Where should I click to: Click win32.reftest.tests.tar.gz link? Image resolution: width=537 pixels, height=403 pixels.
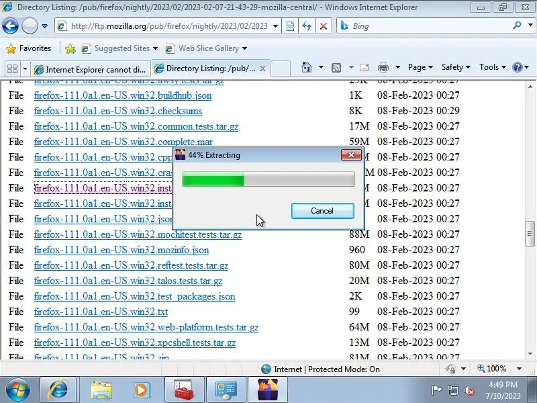[131, 265]
